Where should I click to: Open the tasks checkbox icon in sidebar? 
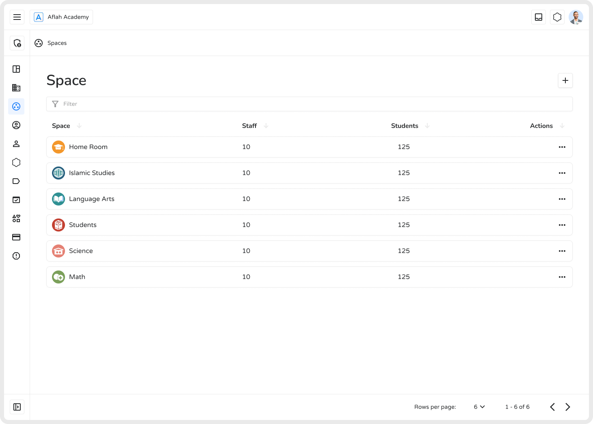coord(16,199)
